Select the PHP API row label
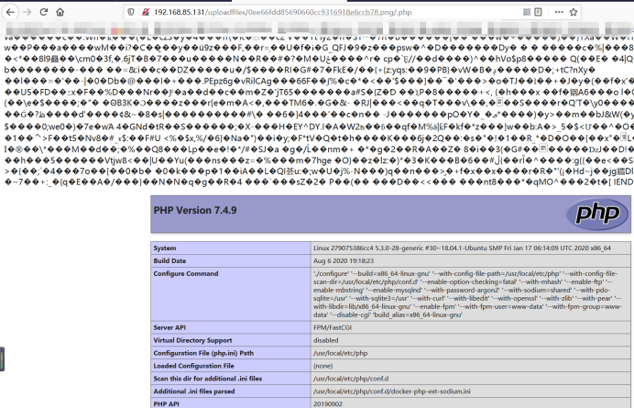Screen dimensions: 634x408 click(x=166, y=404)
